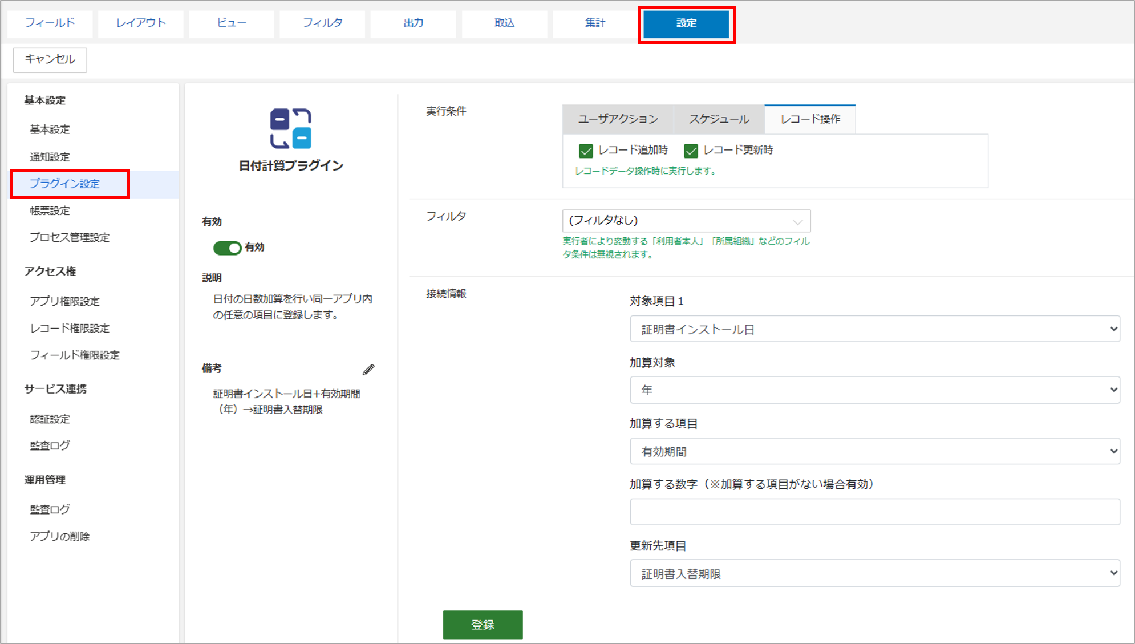Select the スケジュール condition tab

pos(719,119)
